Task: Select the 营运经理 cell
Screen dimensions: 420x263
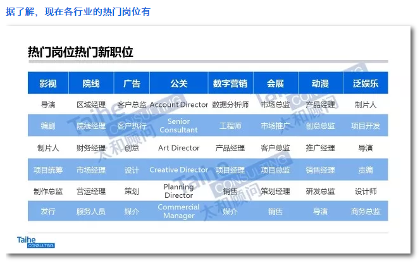Action: click(x=91, y=191)
